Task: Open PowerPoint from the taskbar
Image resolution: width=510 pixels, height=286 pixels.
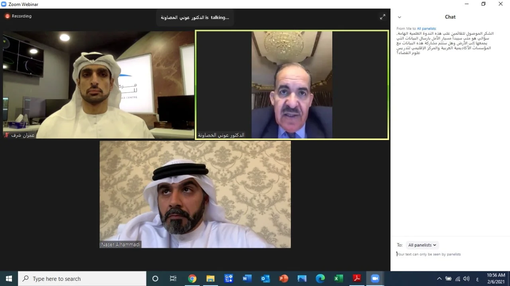Action: (283, 279)
